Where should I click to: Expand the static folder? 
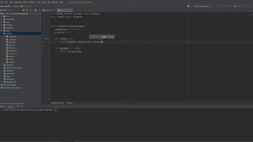(x=2, y=22)
